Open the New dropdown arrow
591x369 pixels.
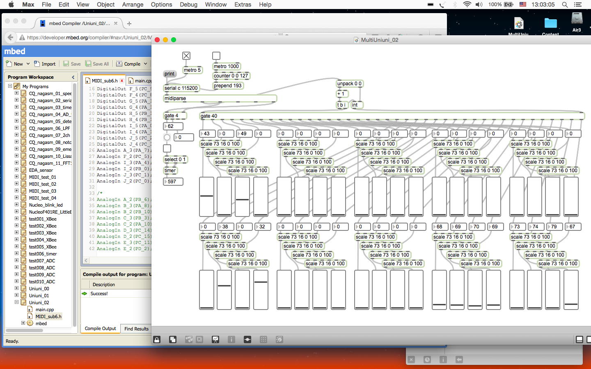coord(28,64)
